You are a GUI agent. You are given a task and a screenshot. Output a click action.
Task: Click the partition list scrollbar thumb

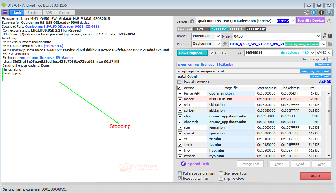(329, 111)
